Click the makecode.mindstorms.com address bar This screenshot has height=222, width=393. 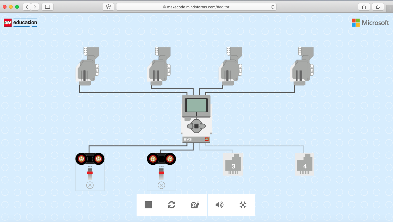[196, 7]
